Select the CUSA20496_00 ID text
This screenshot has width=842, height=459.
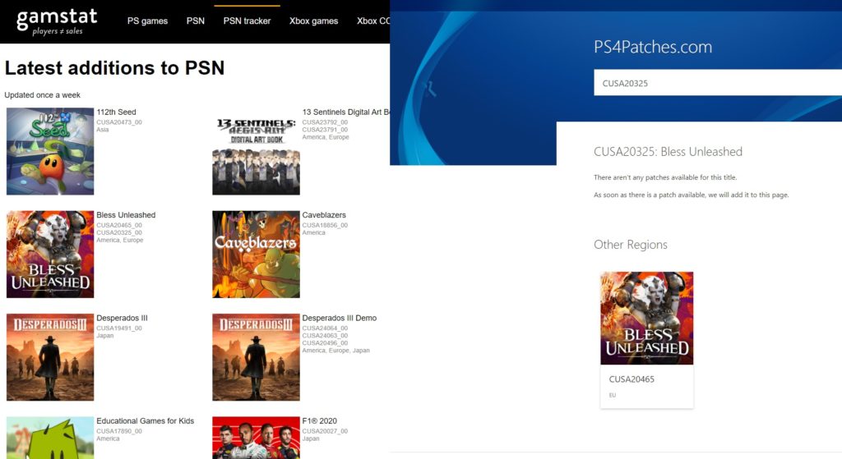pyautogui.click(x=325, y=343)
